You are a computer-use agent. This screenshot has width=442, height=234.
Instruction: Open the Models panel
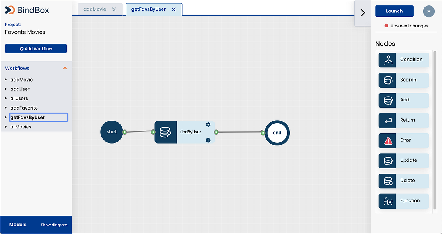point(18,225)
